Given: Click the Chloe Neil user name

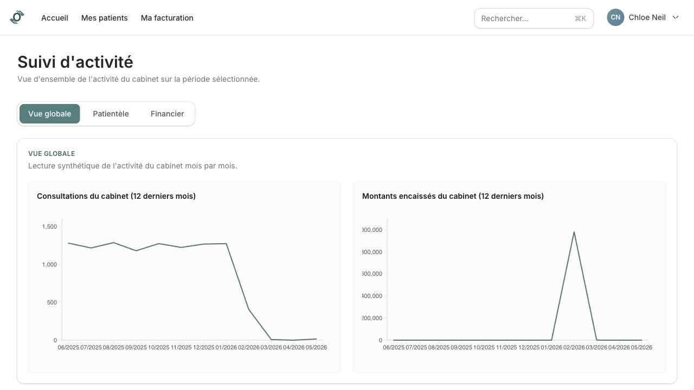Looking at the screenshot, I should click(x=647, y=17).
